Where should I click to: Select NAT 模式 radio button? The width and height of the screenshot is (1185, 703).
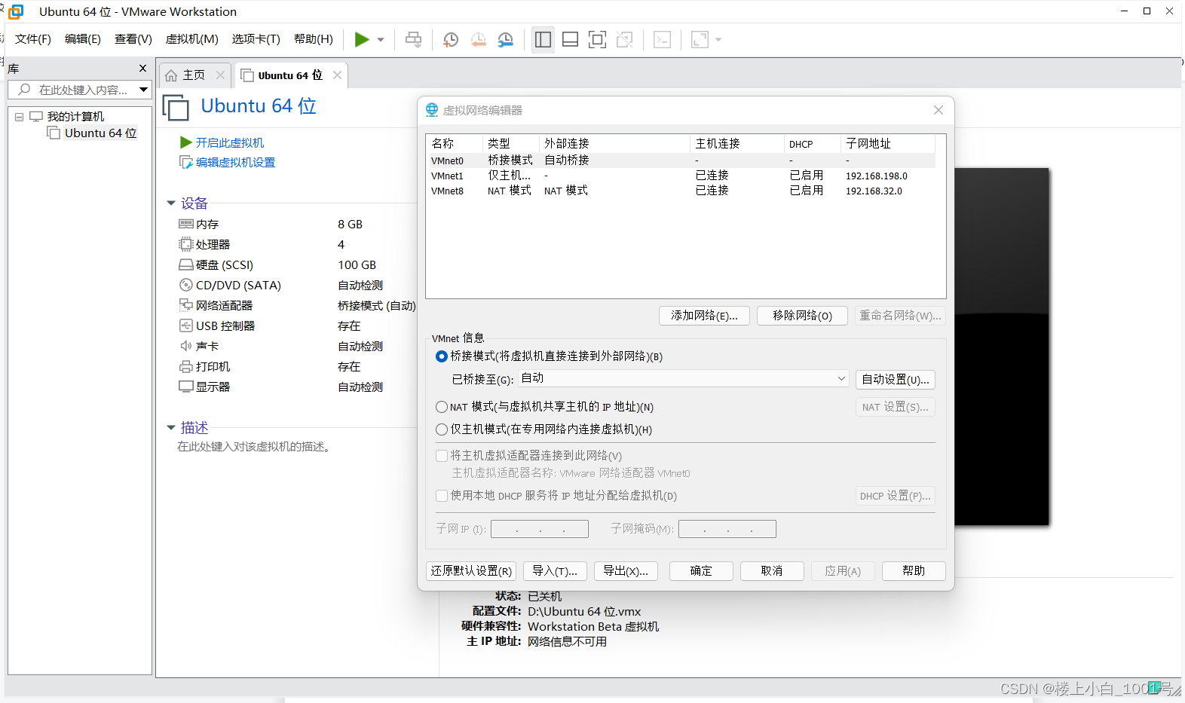442,407
